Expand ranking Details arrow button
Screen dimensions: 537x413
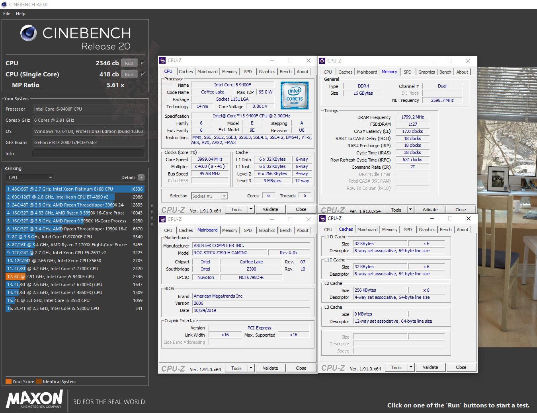pos(141,177)
